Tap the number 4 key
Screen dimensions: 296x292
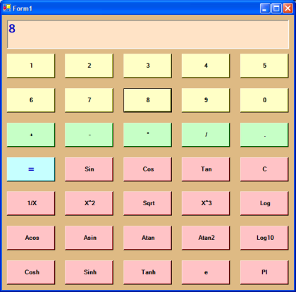tap(206, 66)
